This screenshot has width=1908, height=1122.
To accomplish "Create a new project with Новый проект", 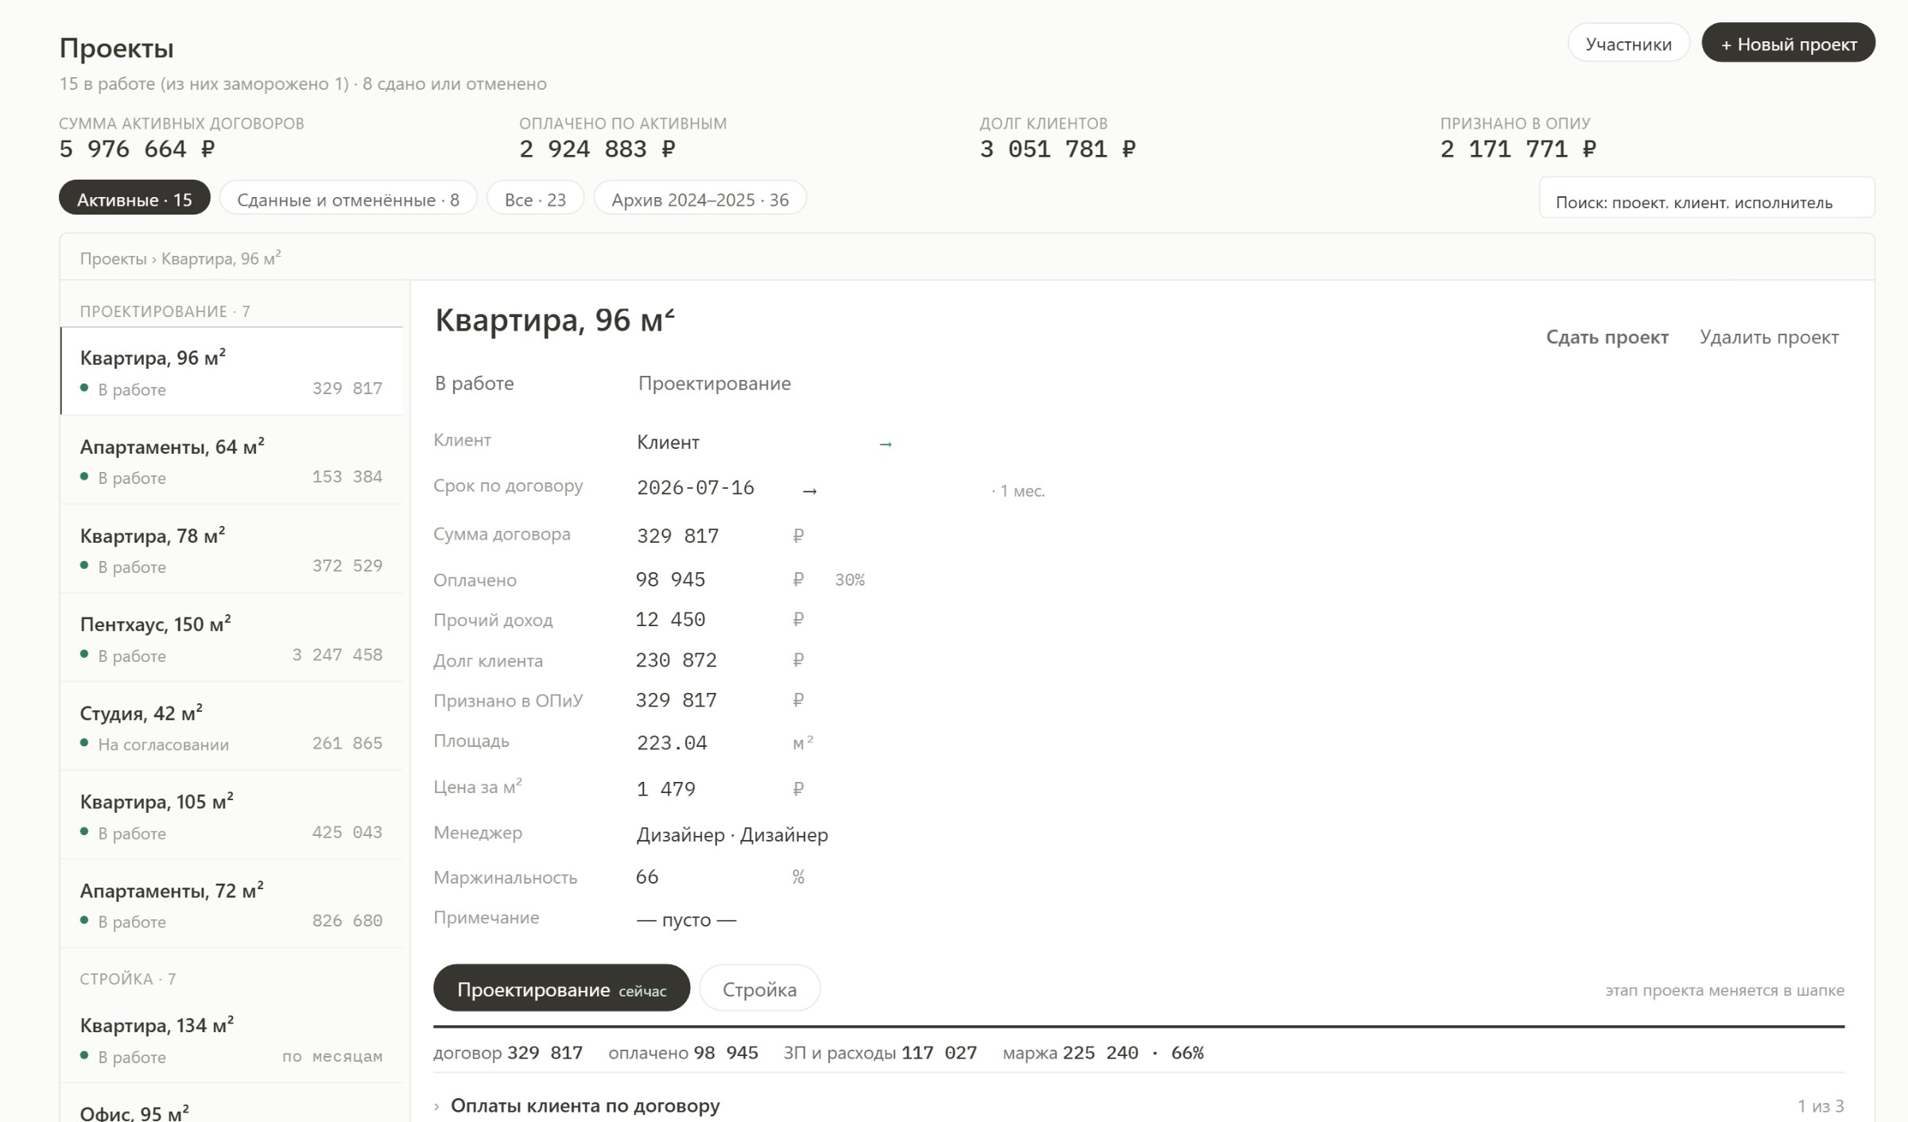I will point(1788,44).
